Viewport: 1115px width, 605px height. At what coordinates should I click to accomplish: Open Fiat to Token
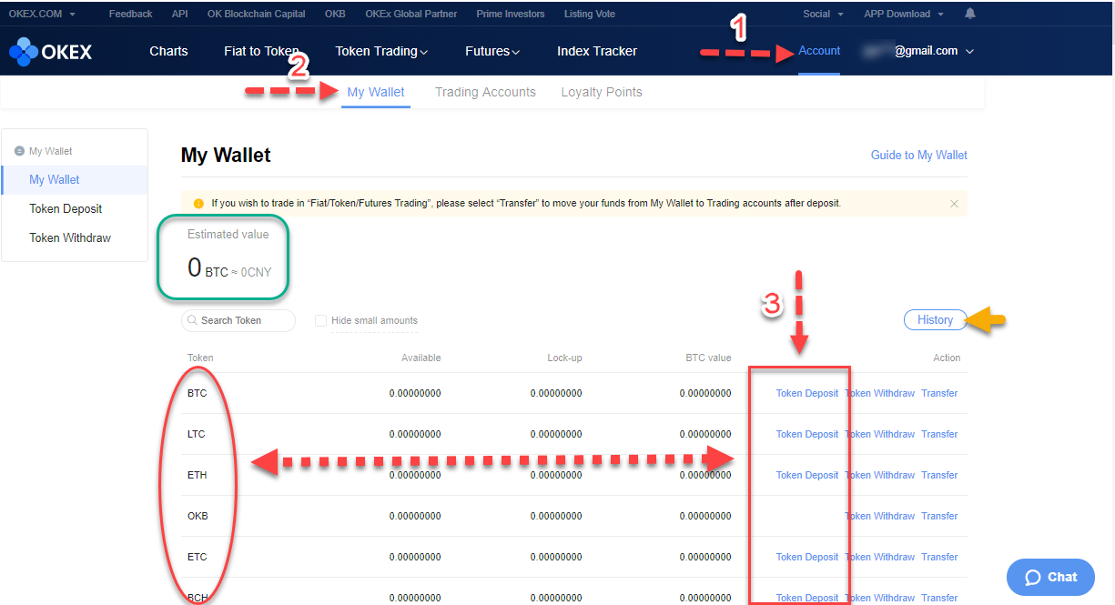pos(261,51)
